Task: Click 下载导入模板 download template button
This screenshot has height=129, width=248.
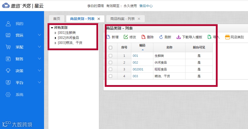Action: [x=189, y=37]
